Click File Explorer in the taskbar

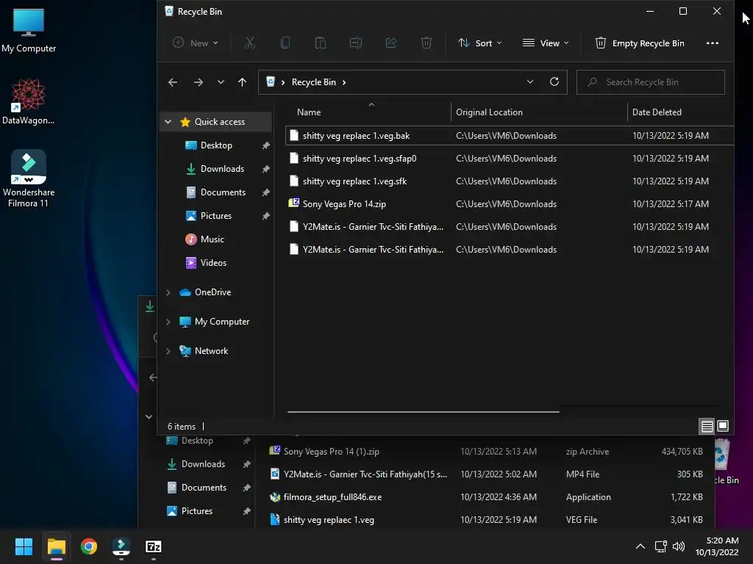[x=56, y=546]
